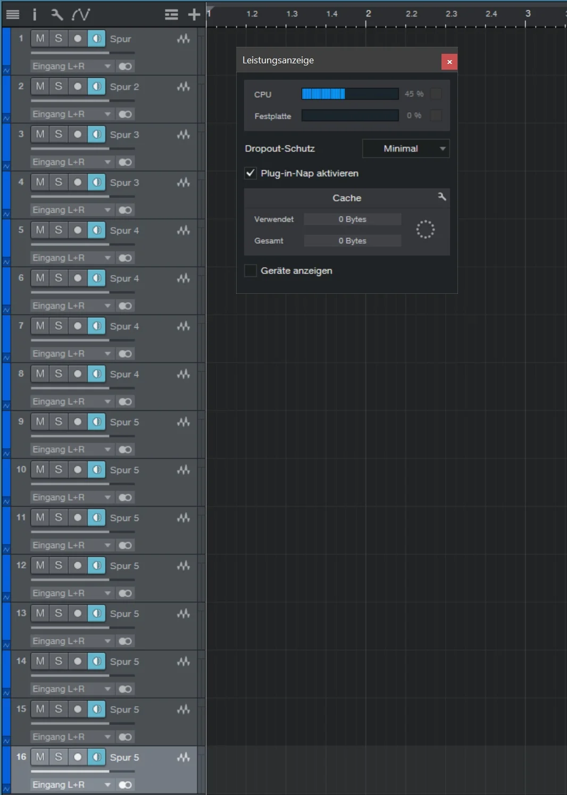
Task: Solo track 4
Action: point(59,182)
